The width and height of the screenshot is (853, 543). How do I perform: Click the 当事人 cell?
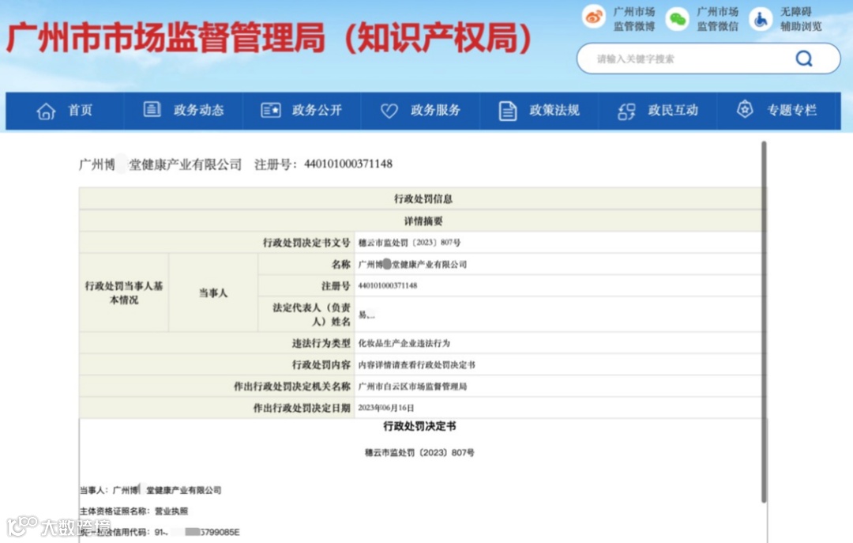point(213,292)
